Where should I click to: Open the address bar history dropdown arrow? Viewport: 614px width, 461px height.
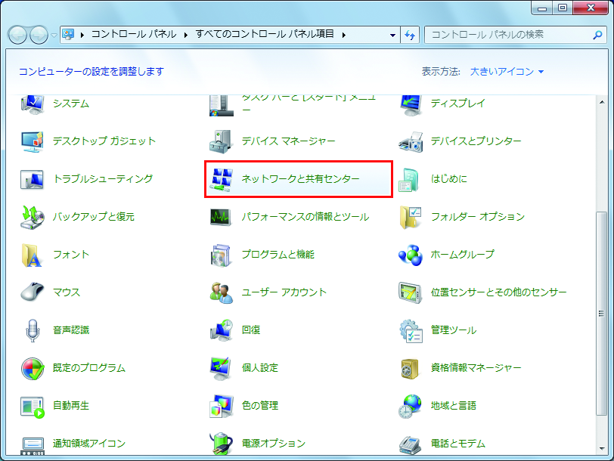point(392,35)
